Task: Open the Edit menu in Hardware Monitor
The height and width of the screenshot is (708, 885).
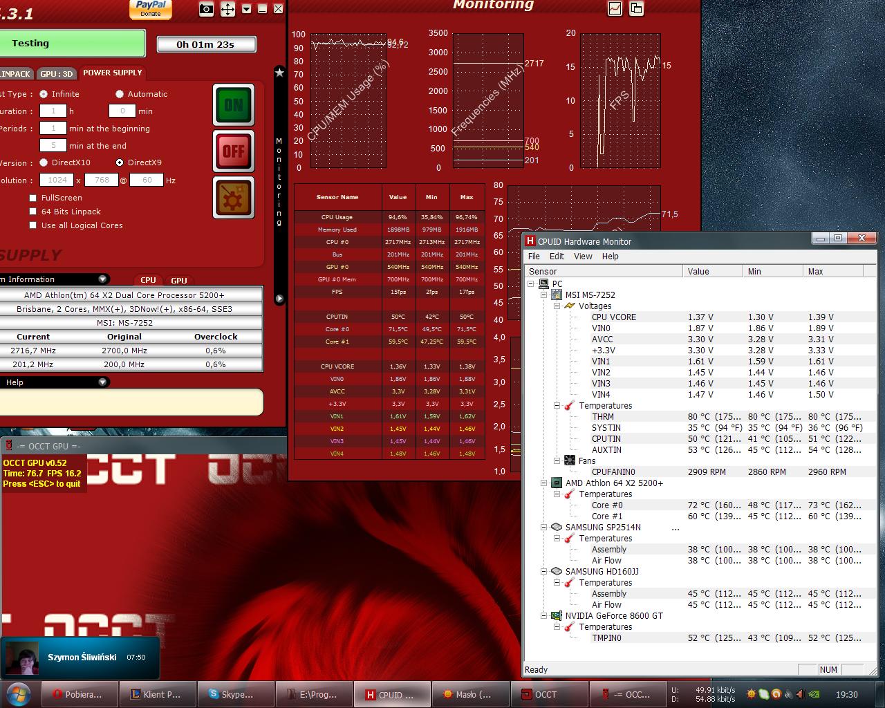Action: point(557,256)
